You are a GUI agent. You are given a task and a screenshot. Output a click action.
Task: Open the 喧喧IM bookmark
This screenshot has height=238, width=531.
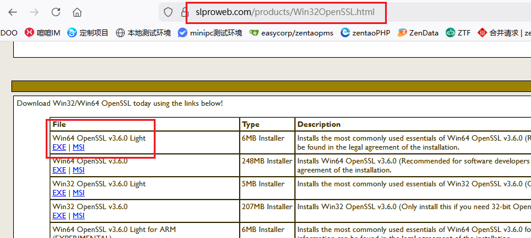[43, 33]
